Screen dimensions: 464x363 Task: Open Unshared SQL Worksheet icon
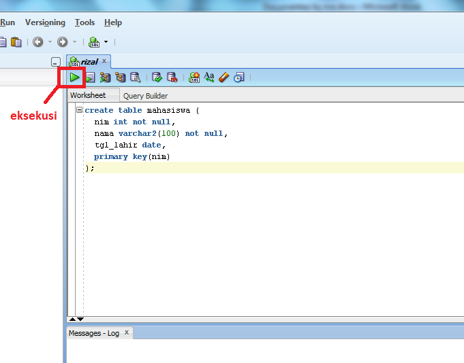point(194,77)
